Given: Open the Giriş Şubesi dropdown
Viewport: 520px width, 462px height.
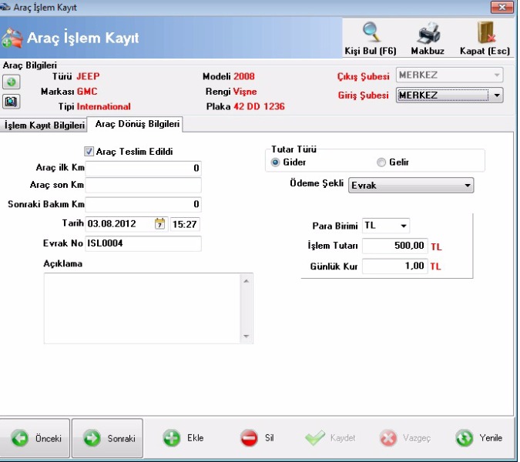Looking at the screenshot, I should point(497,95).
